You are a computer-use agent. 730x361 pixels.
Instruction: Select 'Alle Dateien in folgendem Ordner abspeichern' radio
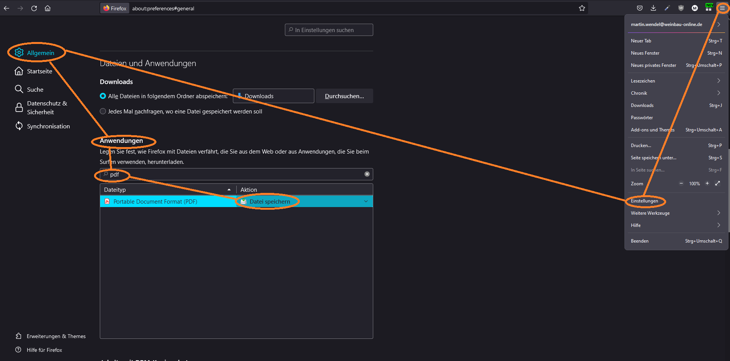[103, 96]
